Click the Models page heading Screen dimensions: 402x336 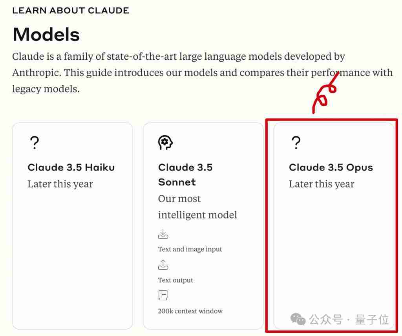coord(46,35)
